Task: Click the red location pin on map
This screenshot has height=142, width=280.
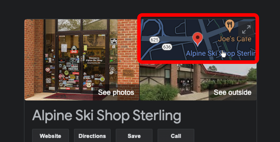Action: click(197, 39)
